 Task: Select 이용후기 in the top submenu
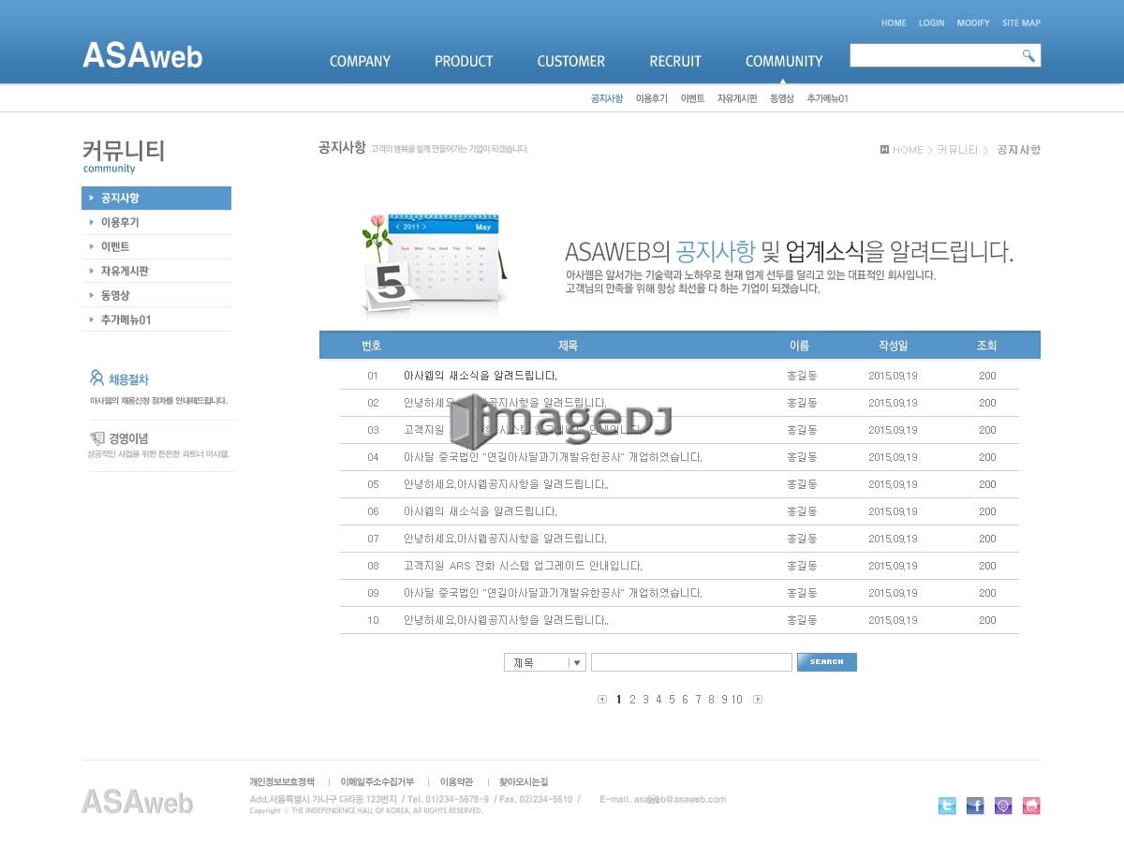point(652,98)
